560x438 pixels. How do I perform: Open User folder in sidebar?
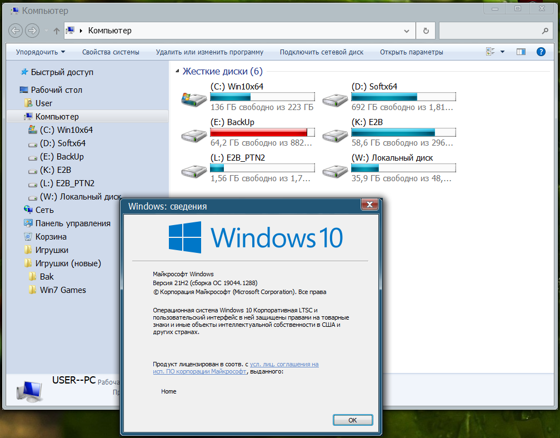(43, 103)
